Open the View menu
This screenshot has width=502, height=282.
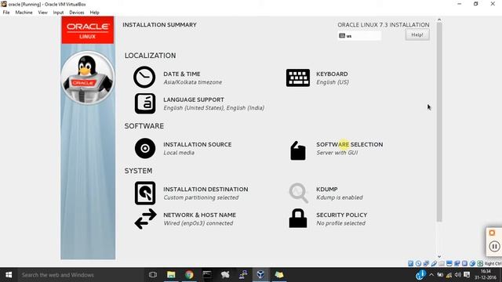point(42,13)
